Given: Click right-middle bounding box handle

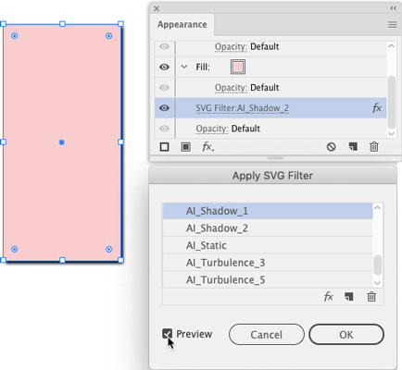Looking at the screenshot, I should click(x=120, y=142).
